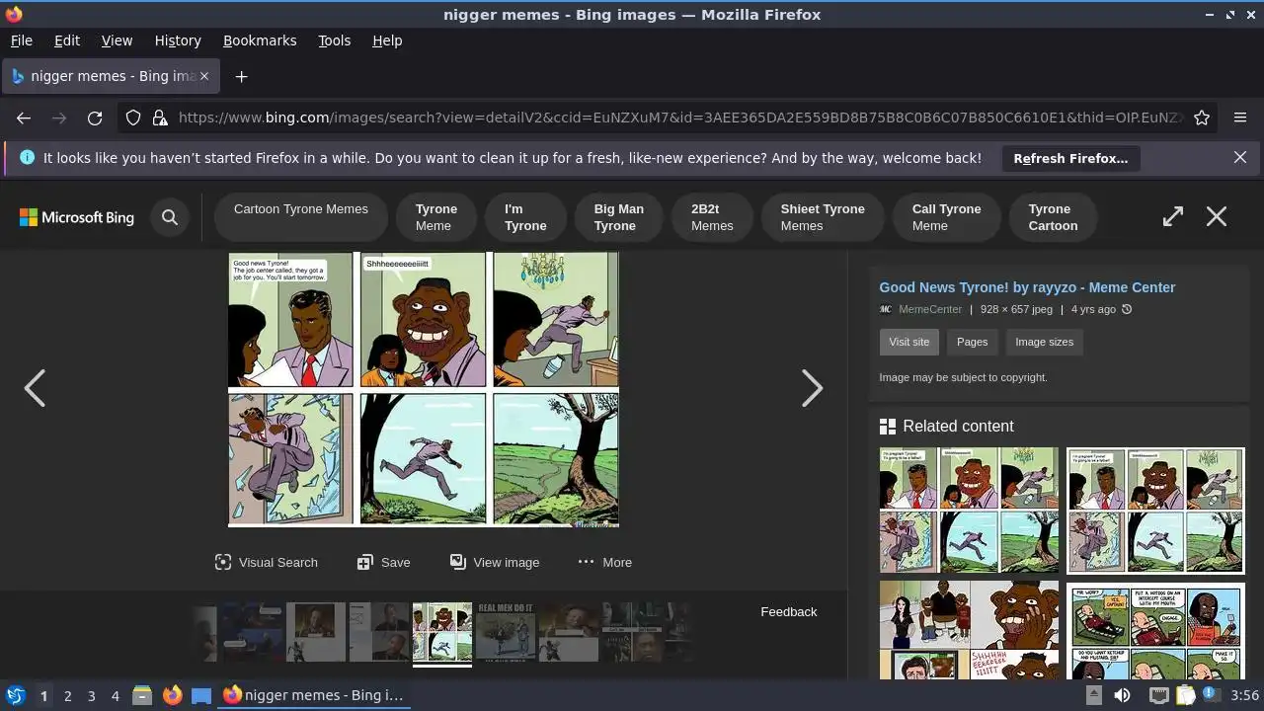Open a new tab with the plus button

click(x=241, y=76)
